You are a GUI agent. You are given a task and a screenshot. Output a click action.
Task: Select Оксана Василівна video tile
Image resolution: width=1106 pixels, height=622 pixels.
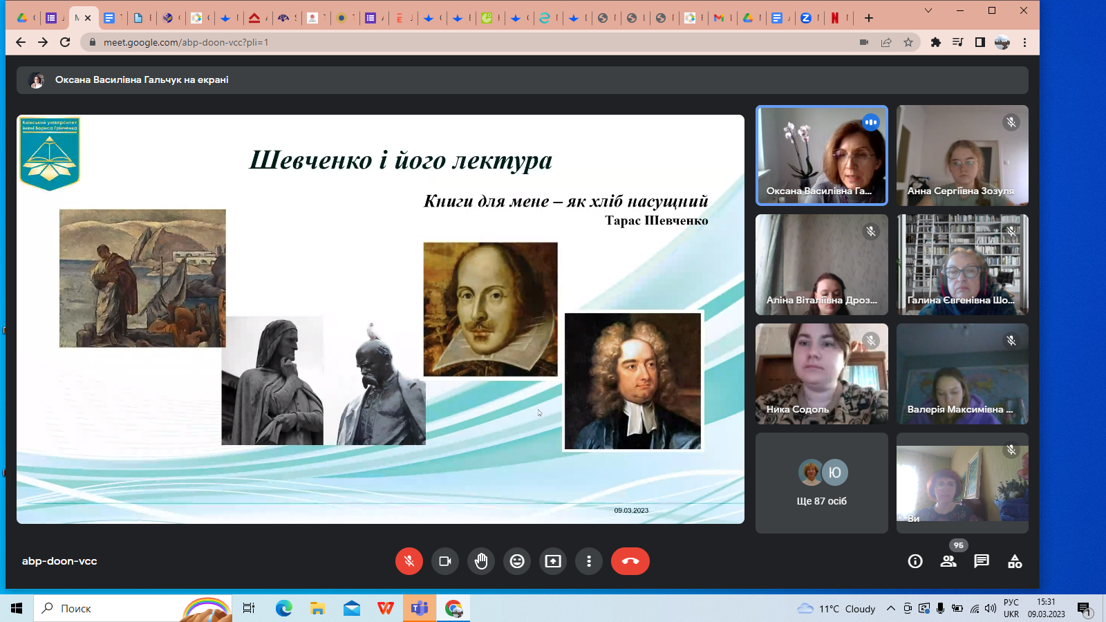(x=821, y=155)
